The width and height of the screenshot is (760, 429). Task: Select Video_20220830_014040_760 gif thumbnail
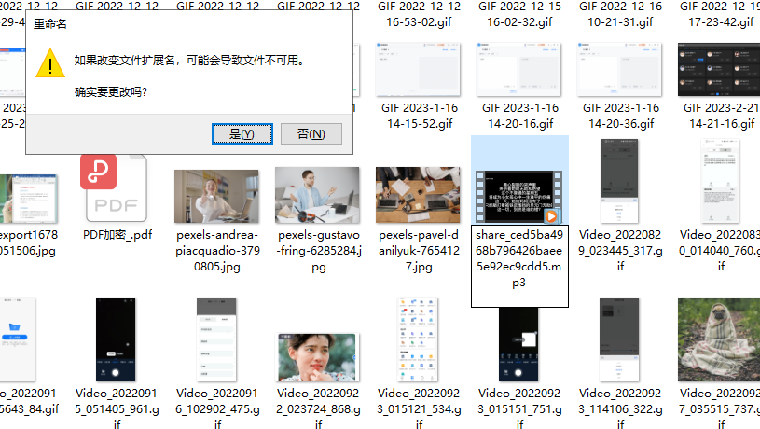(x=720, y=181)
